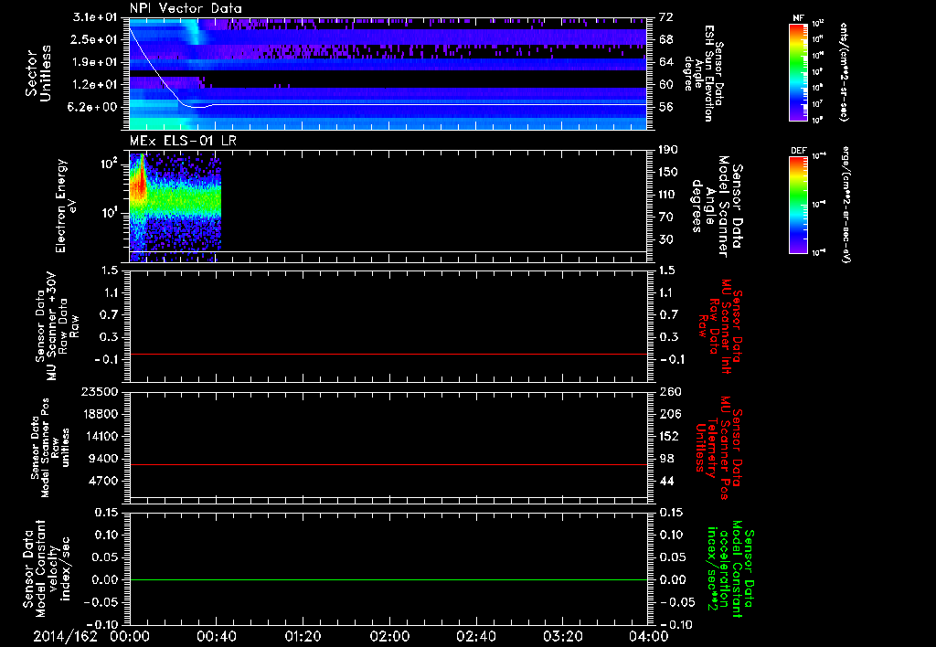936x647 pixels.
Task: Select the 'MEx ELS-01 LR' panel title
Action: coord(183,141)
